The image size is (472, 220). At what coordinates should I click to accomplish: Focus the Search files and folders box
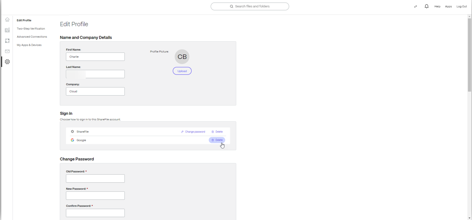(x=250, y=6)
